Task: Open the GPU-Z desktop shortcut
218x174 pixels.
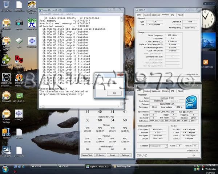Action: click(x=19, y=95)
